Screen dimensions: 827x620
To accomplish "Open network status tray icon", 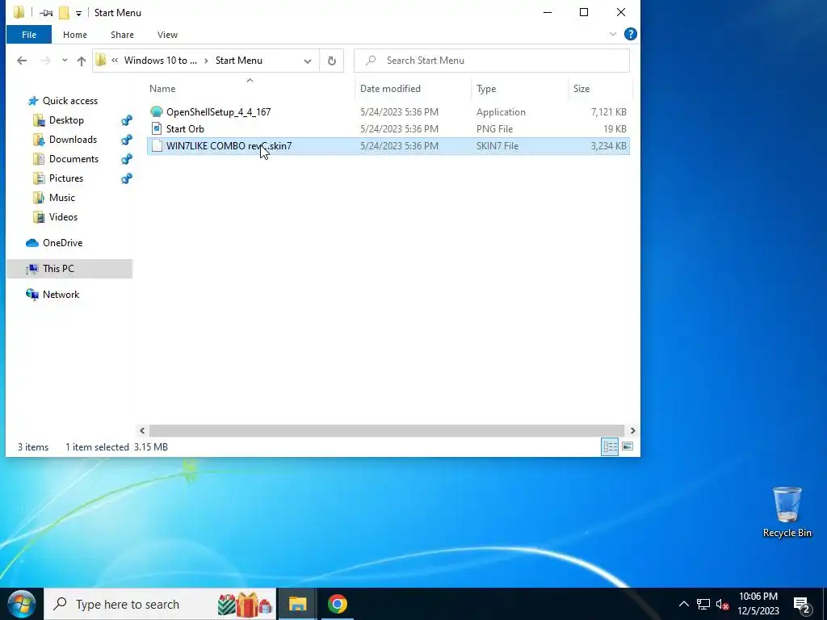I will coord(703,604).
